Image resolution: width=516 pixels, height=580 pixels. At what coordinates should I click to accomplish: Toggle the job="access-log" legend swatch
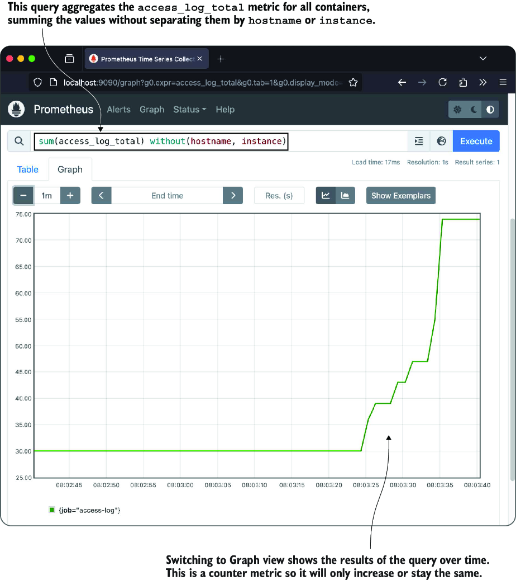click(52, 510)
